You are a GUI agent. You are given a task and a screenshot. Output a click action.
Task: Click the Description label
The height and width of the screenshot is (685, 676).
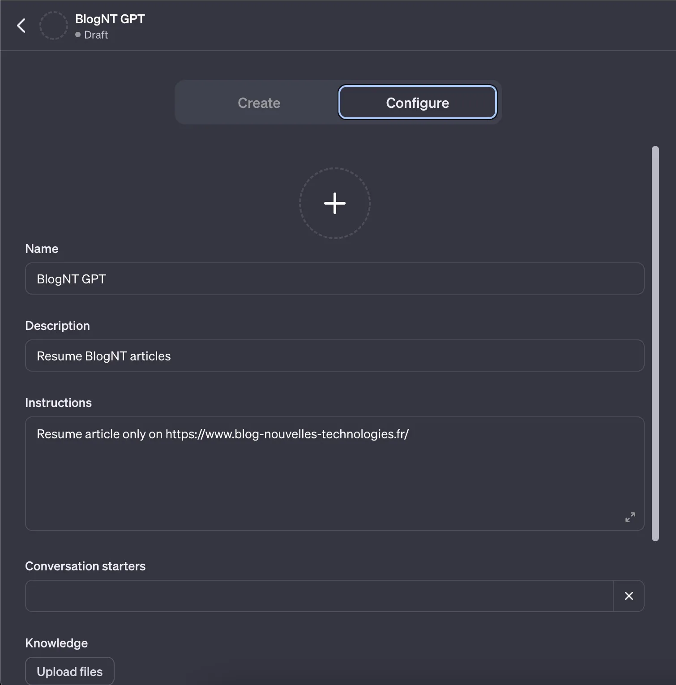57,325
